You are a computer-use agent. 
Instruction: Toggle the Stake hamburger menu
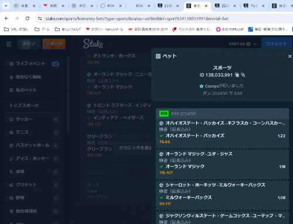(x=9, y=44)
